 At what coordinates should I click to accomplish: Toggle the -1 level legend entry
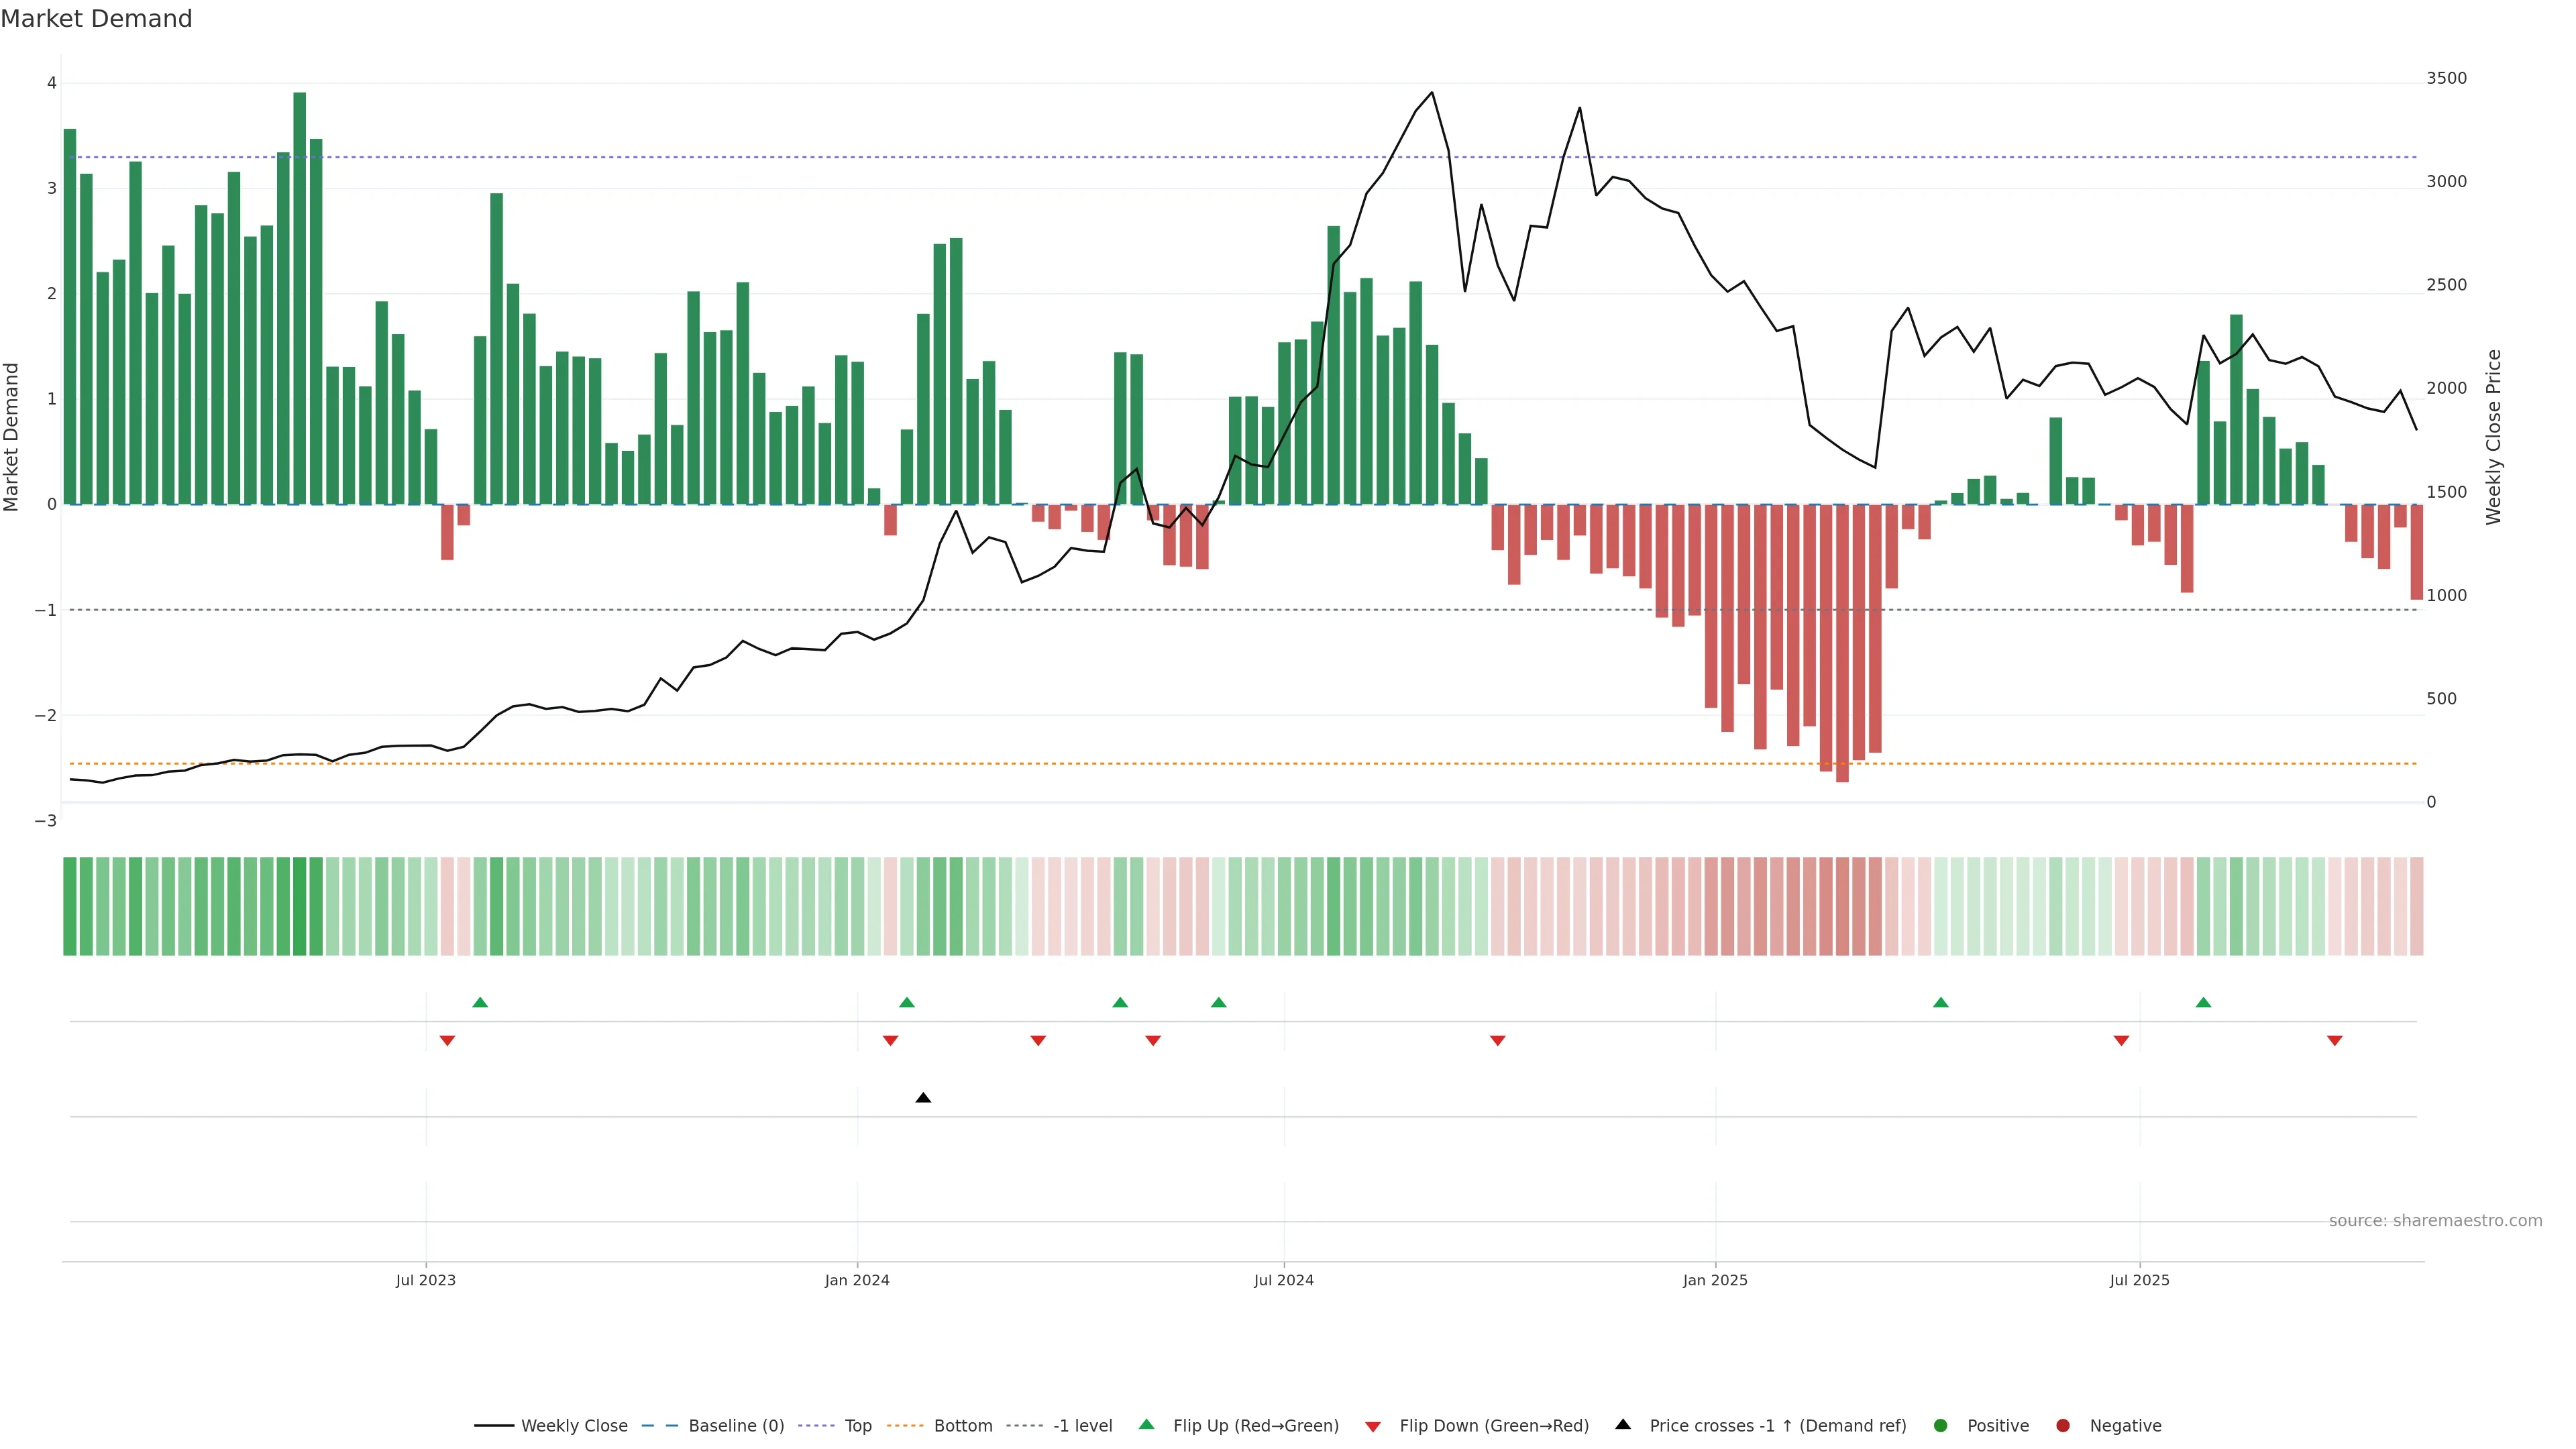(x=1082, y=1426)
